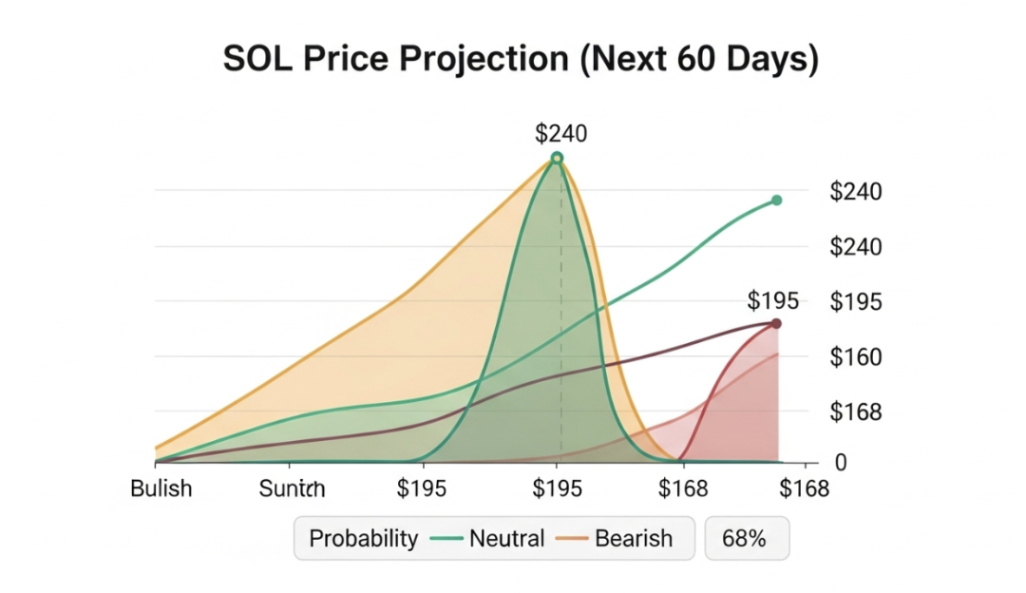1026x593 pixels.
Task: Click the Suntch x-axis label
Action: coord(292,489)
